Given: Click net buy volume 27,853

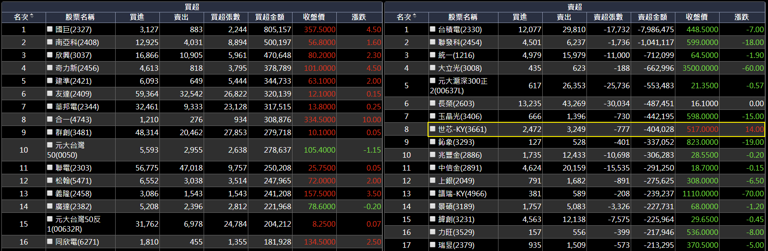Looking at the screenshot, I should pos(235,132).
